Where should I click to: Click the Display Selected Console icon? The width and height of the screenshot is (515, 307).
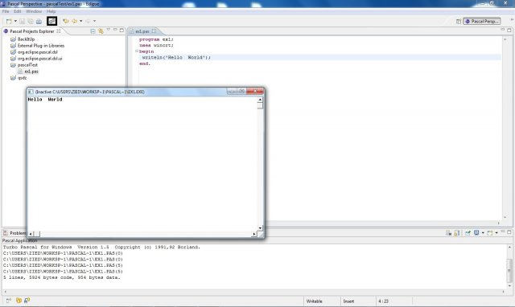click(476, 233)
